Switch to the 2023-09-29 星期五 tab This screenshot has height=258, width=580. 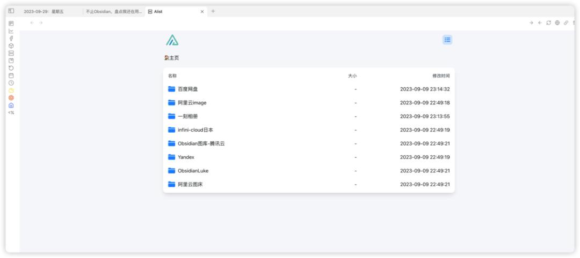point(44,11)
